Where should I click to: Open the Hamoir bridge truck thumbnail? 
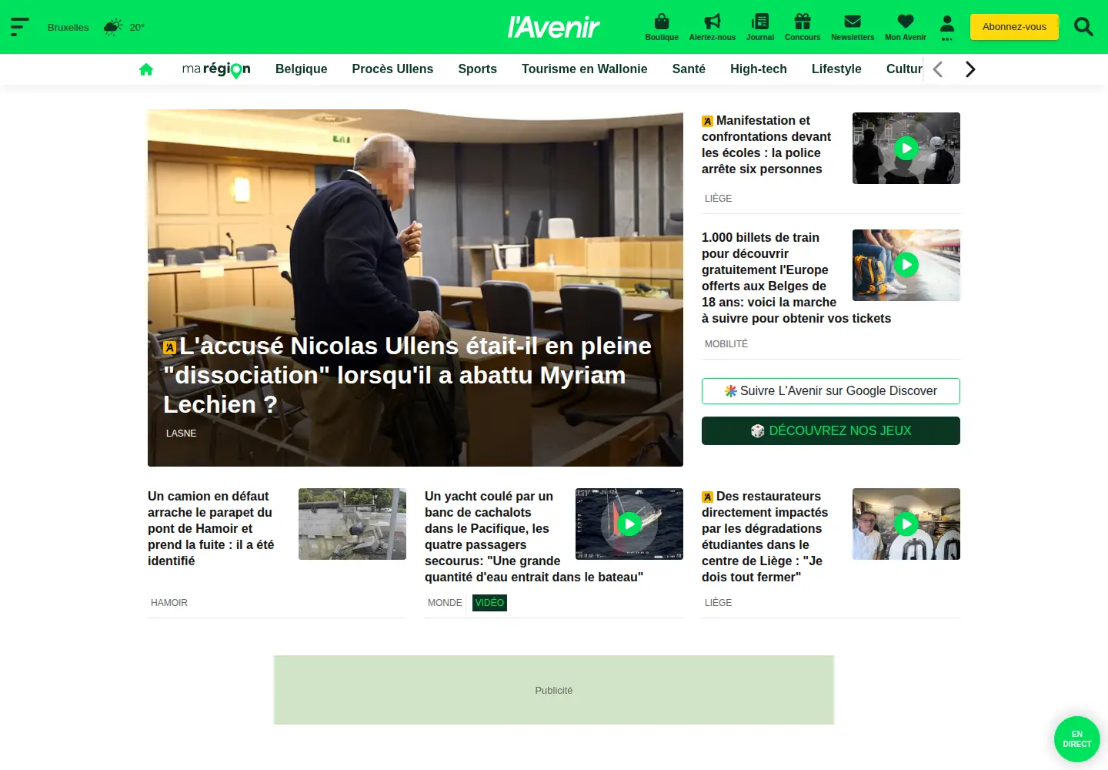352,524
